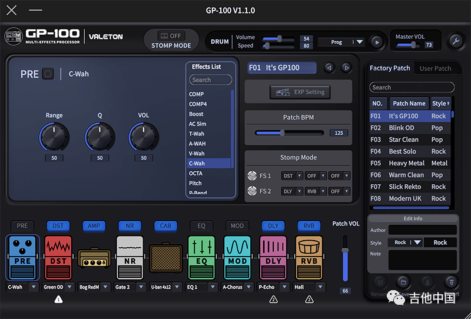
Task: Click the Import download icon
Action: (x=427, y=283)
